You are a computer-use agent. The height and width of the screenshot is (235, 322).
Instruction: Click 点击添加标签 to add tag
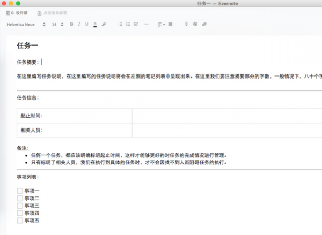(x=55, y=12)
